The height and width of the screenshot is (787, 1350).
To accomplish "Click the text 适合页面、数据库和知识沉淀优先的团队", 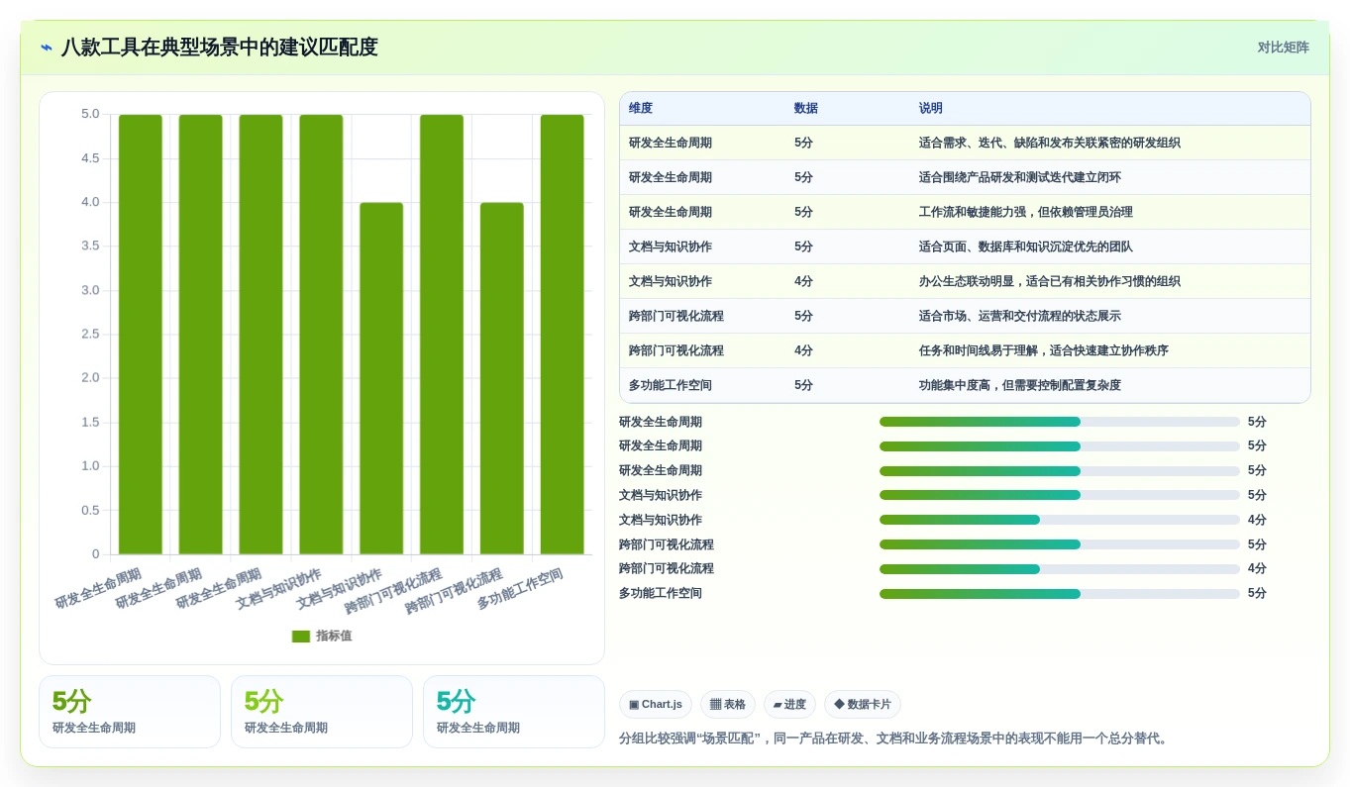I will (x=1026, y=246).
